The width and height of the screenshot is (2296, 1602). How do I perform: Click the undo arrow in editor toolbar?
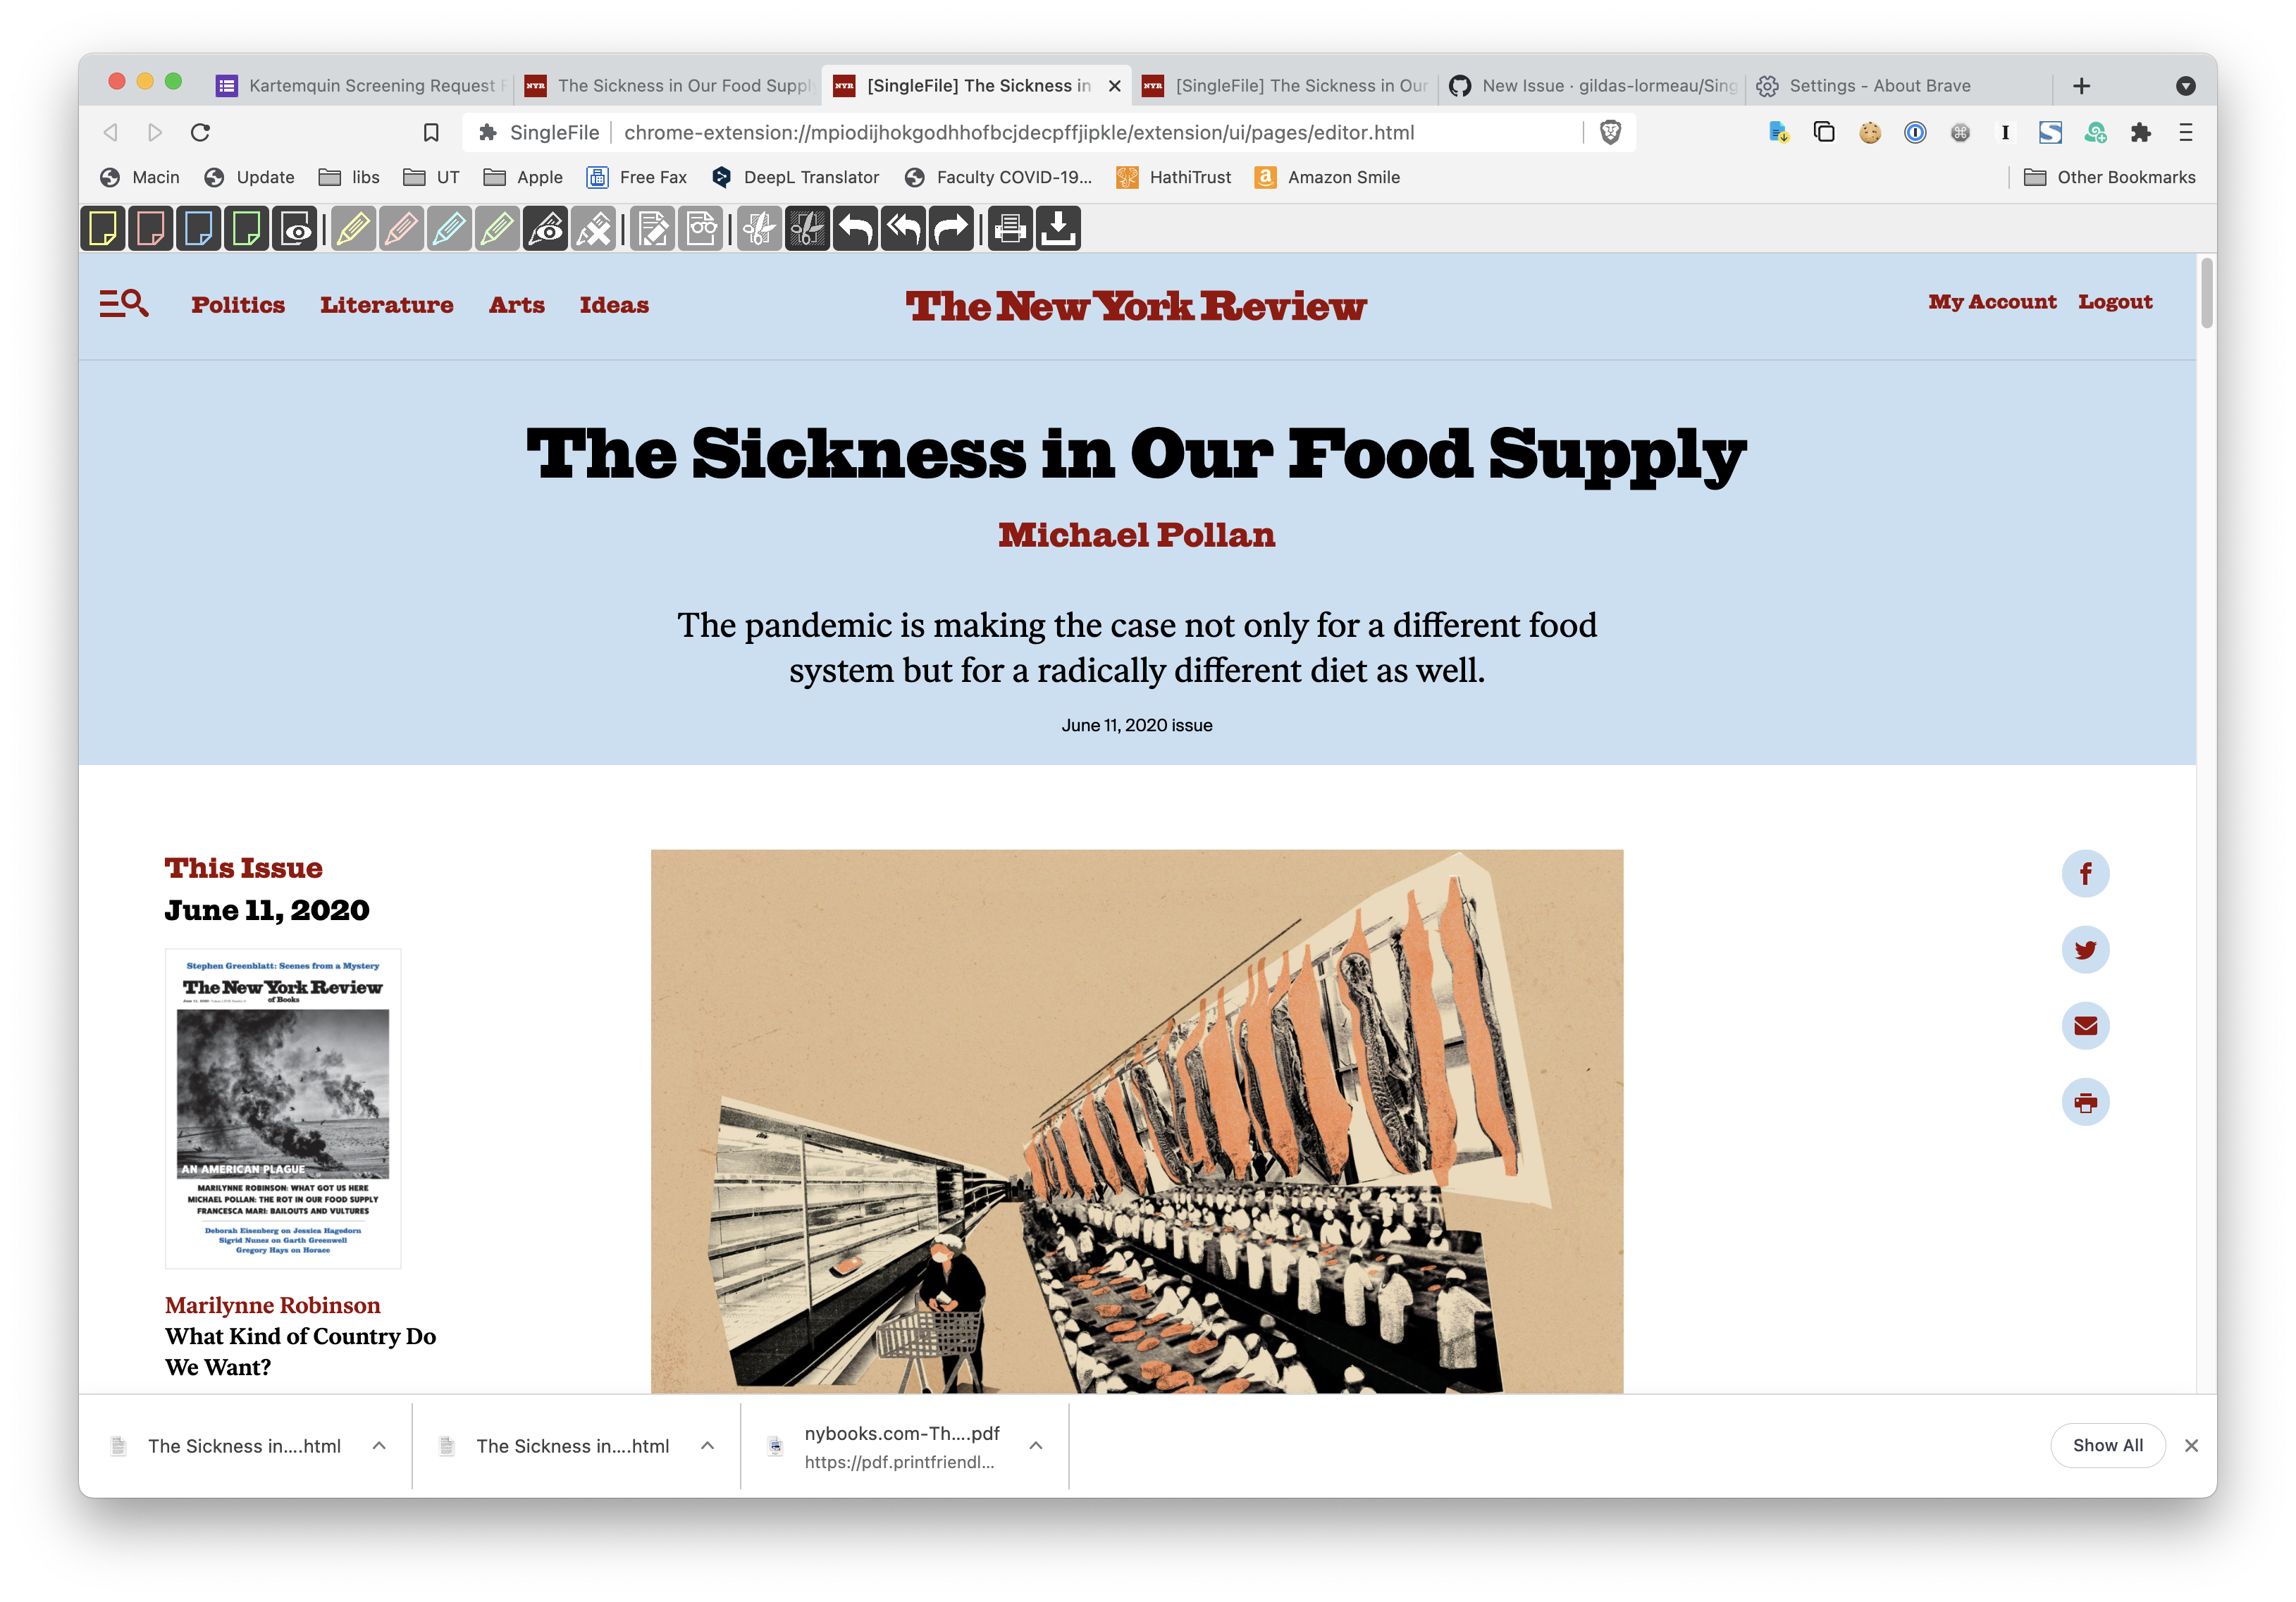point(855,229)
